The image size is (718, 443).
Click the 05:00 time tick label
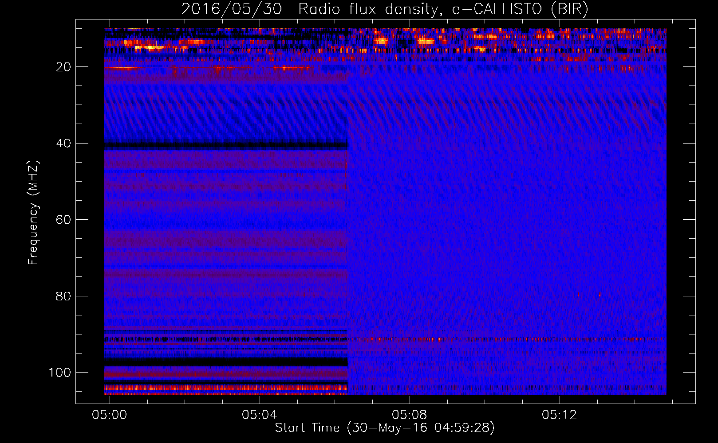(109, 415)
